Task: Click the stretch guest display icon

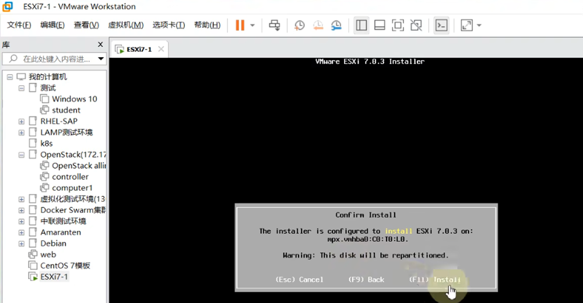Action: point(466,25)
